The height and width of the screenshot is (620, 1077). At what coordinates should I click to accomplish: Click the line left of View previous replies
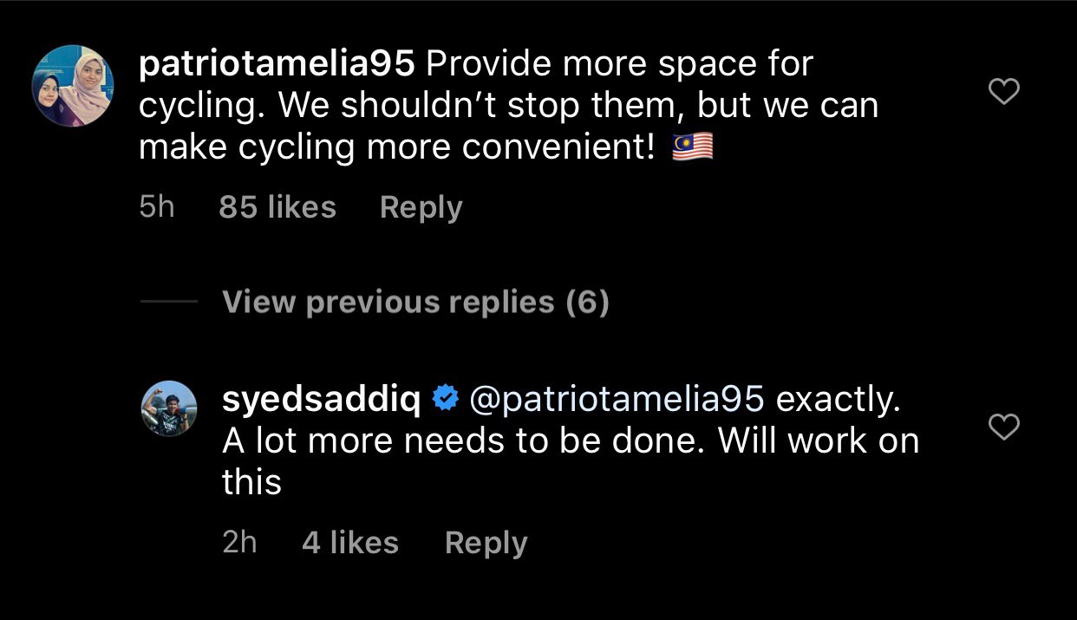168,303
